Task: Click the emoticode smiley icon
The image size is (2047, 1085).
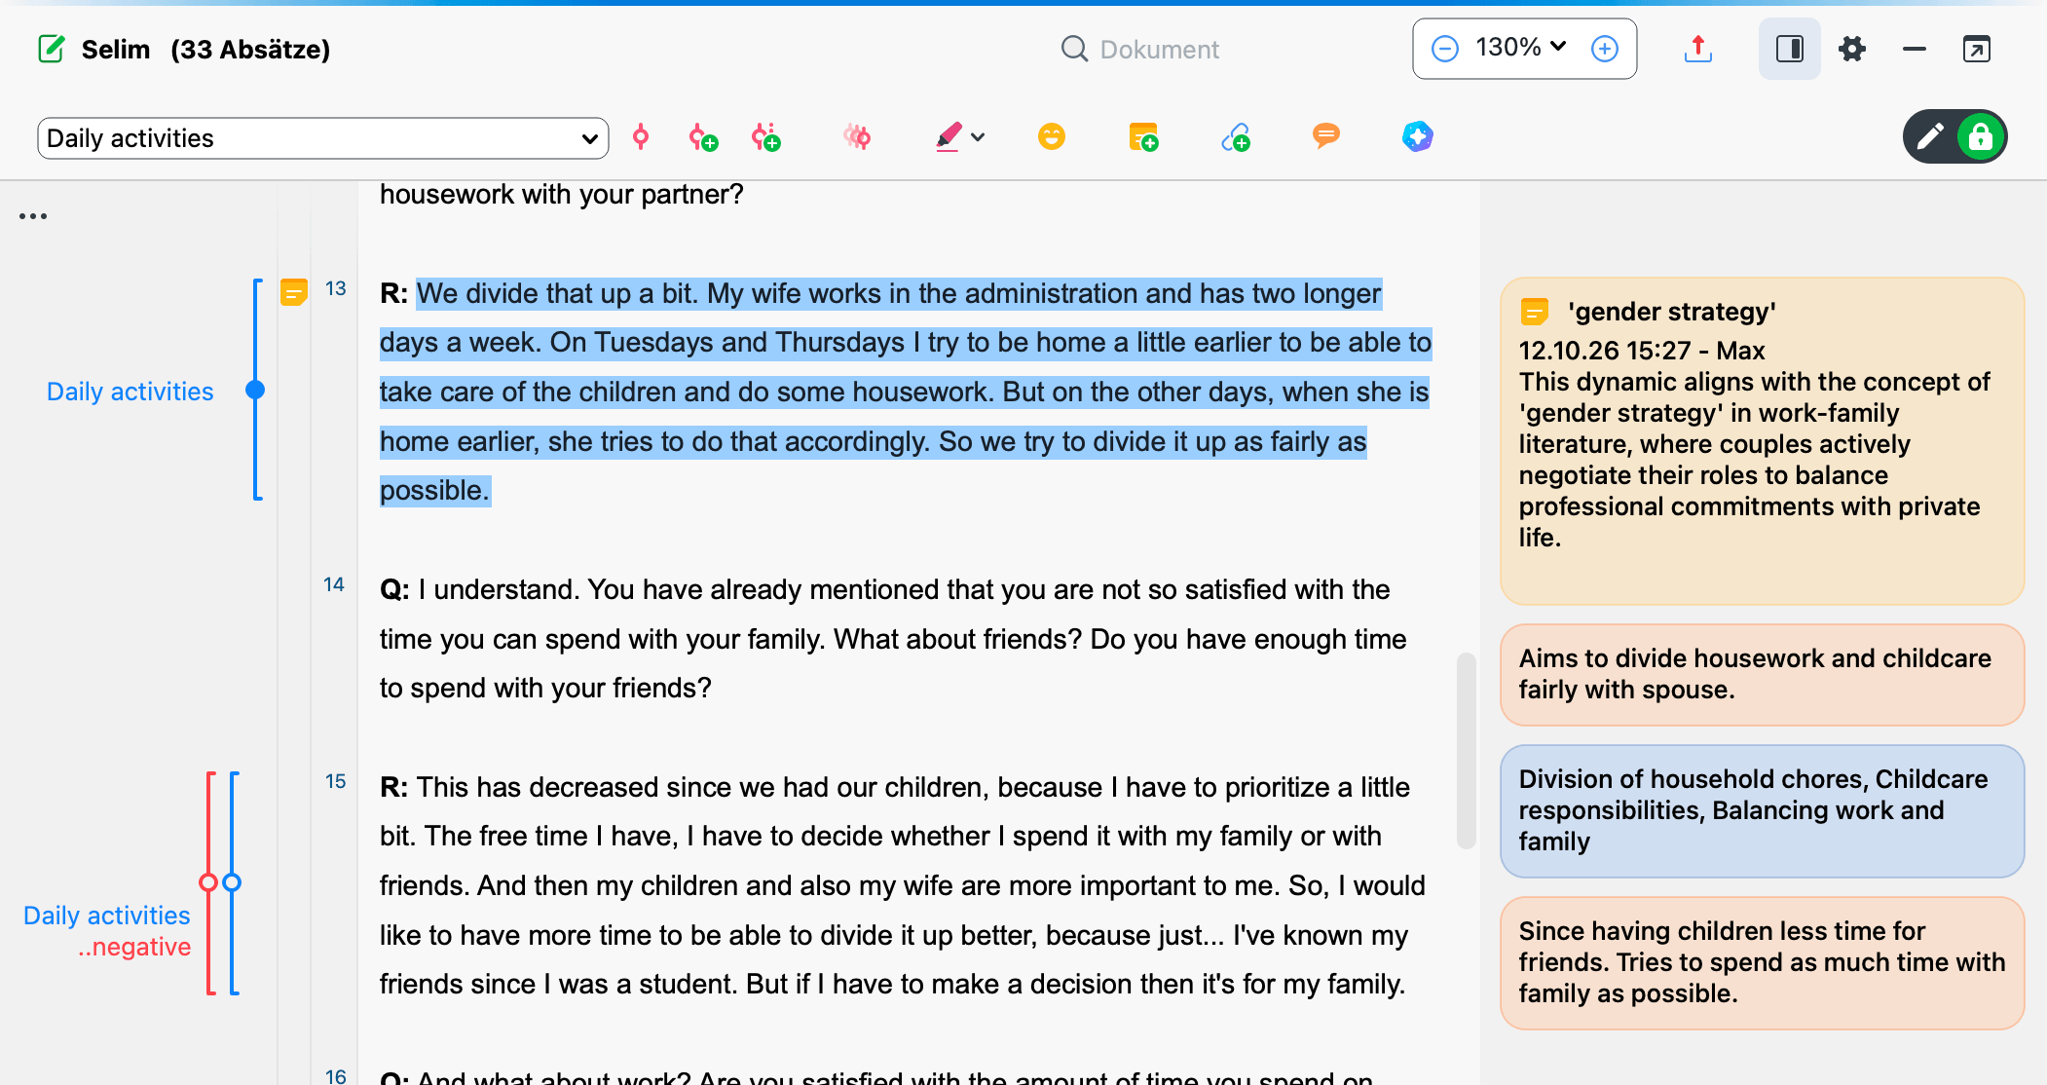Action: tap(1052, 136)
